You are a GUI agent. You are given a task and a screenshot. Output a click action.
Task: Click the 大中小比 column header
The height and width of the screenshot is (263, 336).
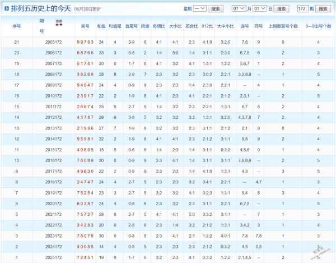[226, 26]
